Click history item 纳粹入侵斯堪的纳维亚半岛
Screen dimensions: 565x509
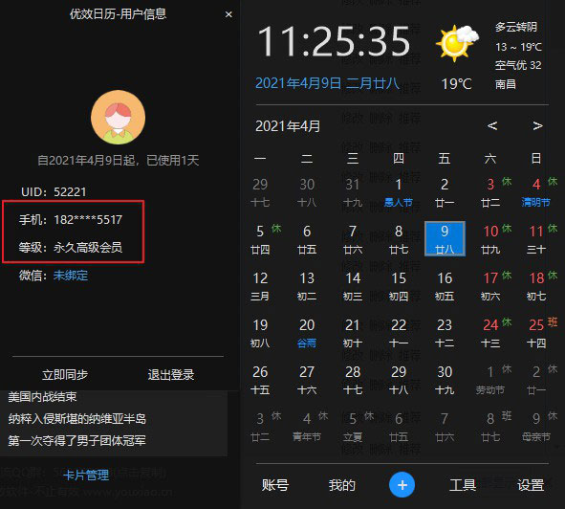pyautogui.click(x=77, y=419)
